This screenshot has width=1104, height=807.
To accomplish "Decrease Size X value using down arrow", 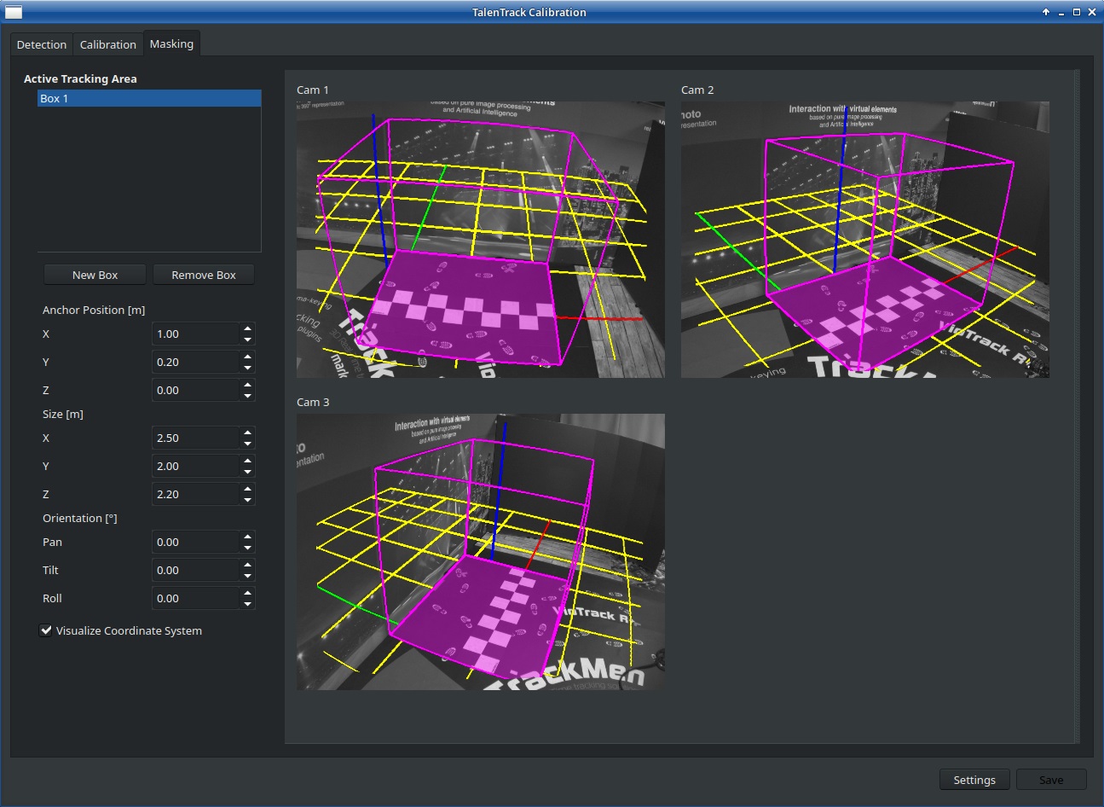I will tap(247, 444).
